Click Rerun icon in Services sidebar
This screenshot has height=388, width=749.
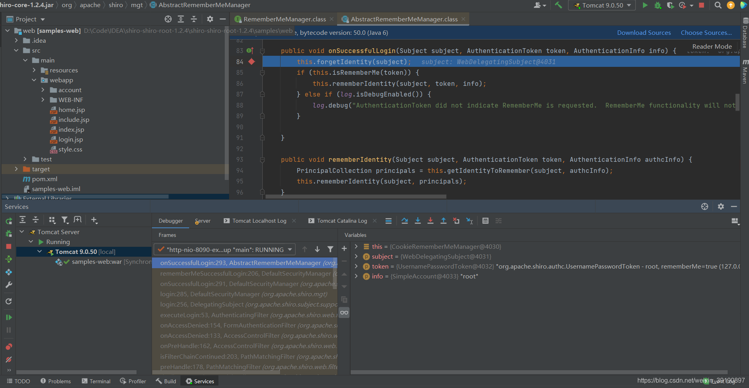(x=9, y=221)
